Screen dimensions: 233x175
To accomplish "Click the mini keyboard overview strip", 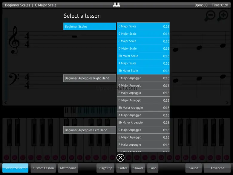I will pyautogui.click(x=90, y=112).
